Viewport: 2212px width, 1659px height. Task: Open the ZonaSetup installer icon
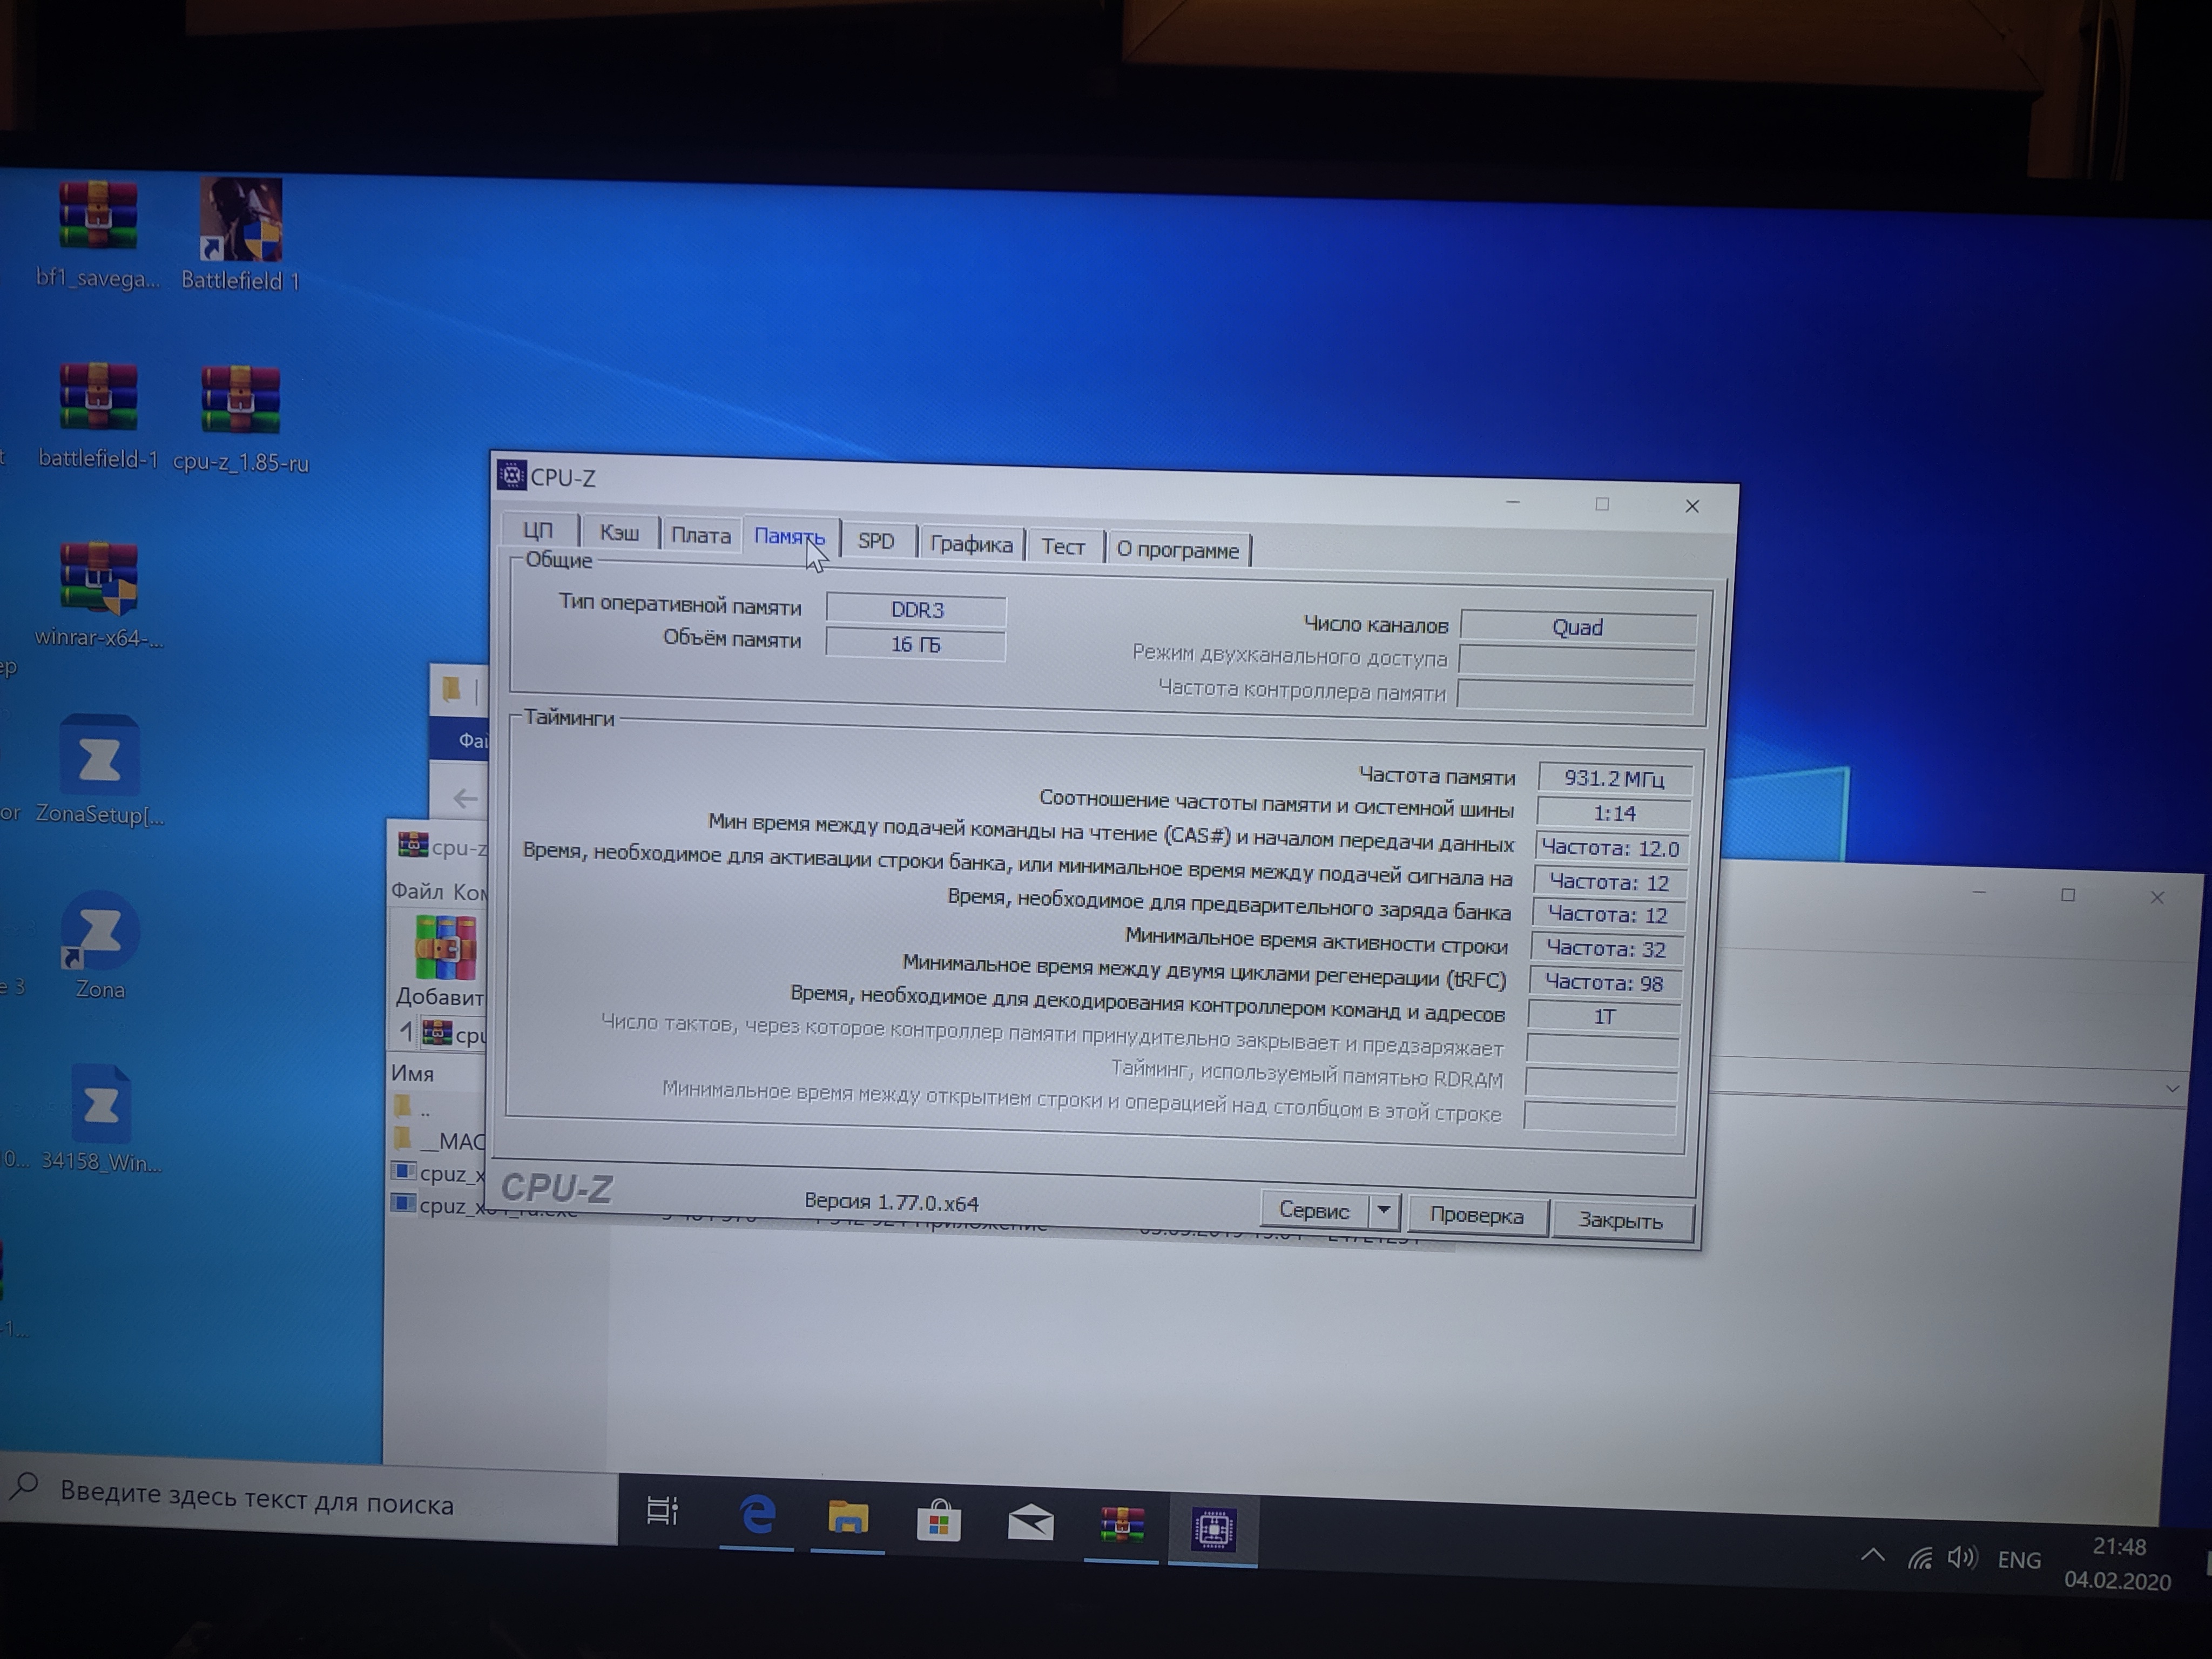coord(99,758)
